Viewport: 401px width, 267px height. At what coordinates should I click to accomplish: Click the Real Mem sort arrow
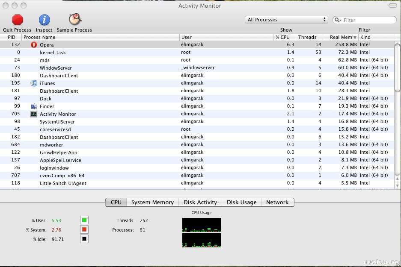[355, 38]
